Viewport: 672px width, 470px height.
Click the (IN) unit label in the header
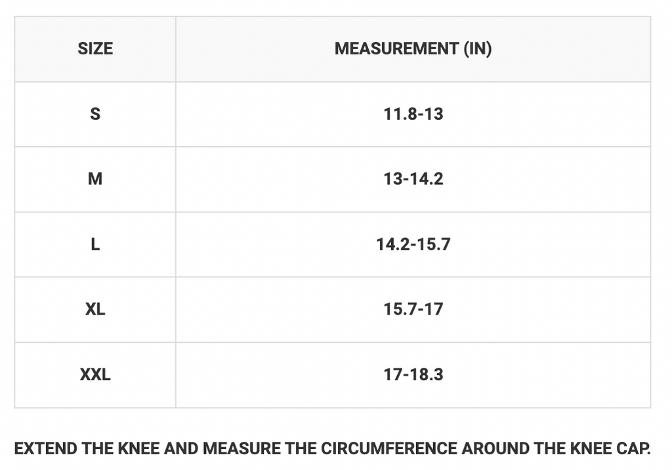pyautogui.click(x=478, y=49)
